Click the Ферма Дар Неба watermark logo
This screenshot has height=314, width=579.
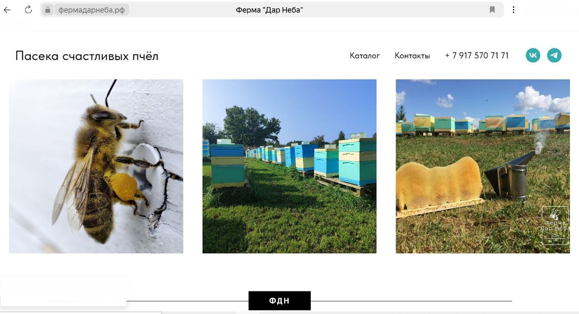point(555,225)
